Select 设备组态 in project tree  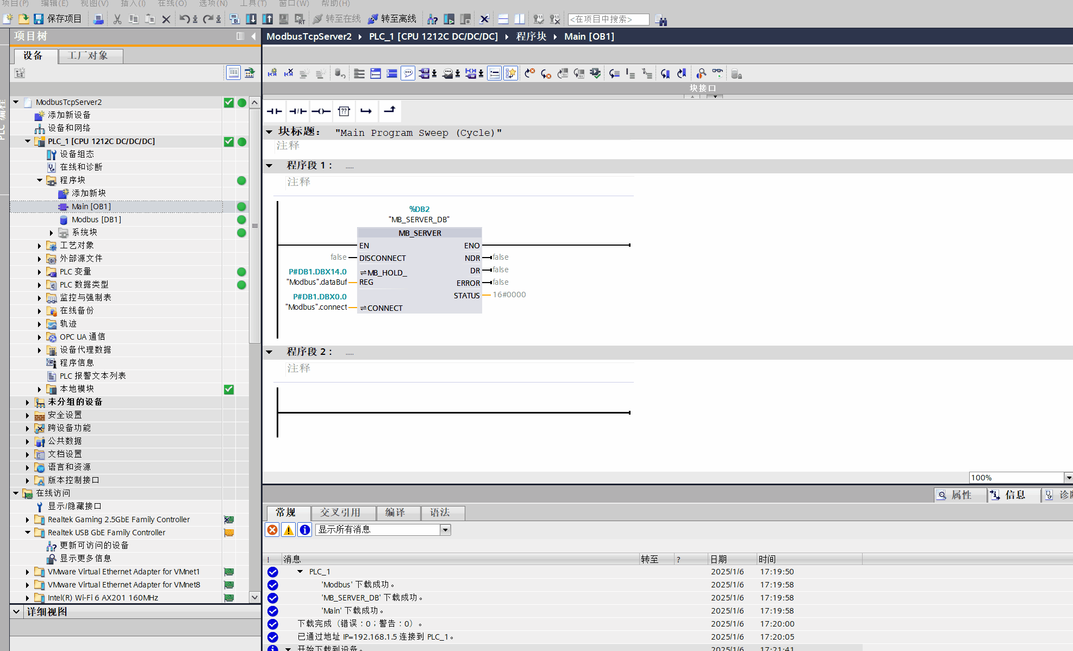[x=77, y=154]
